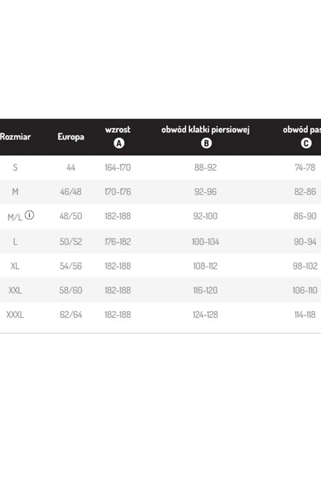This screenshot has height=500, width=321.
Task: Select size XL row label
Action: click(x=15, y=266)
